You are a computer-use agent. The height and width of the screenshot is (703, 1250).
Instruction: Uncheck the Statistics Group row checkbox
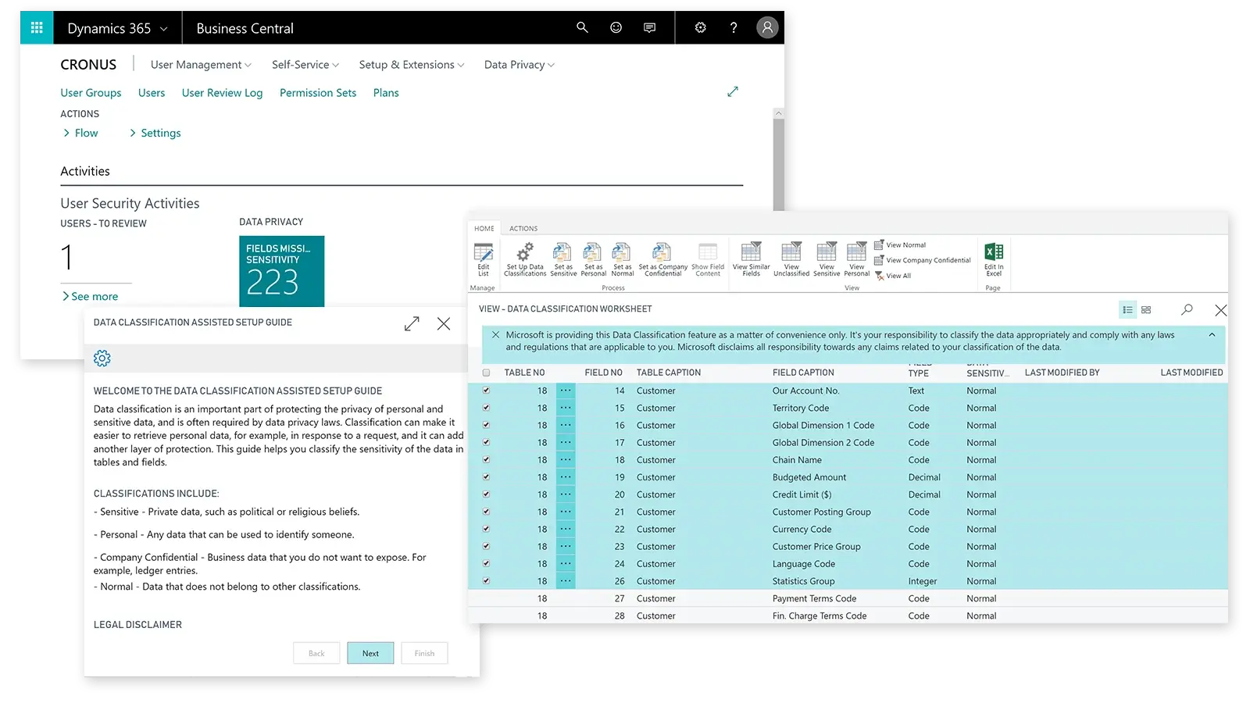click(x=487, y=581)
